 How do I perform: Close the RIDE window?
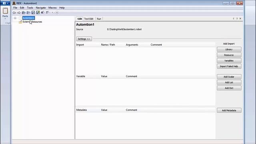point(240,3)
